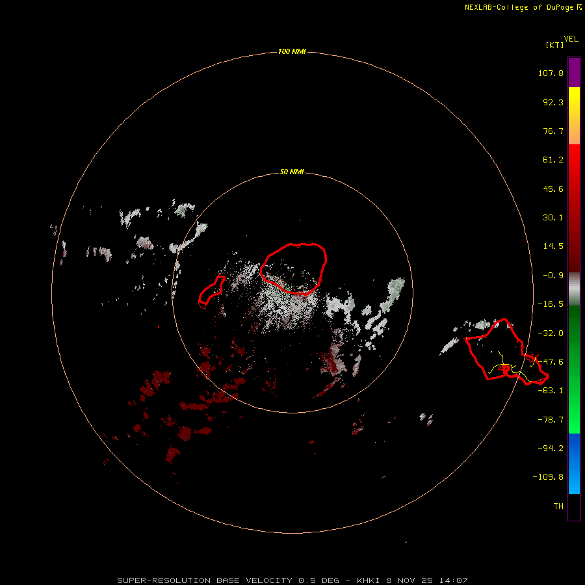Click the 14.5 legend value
Viewport: 585px width, 585px height.
click(553, 246)
